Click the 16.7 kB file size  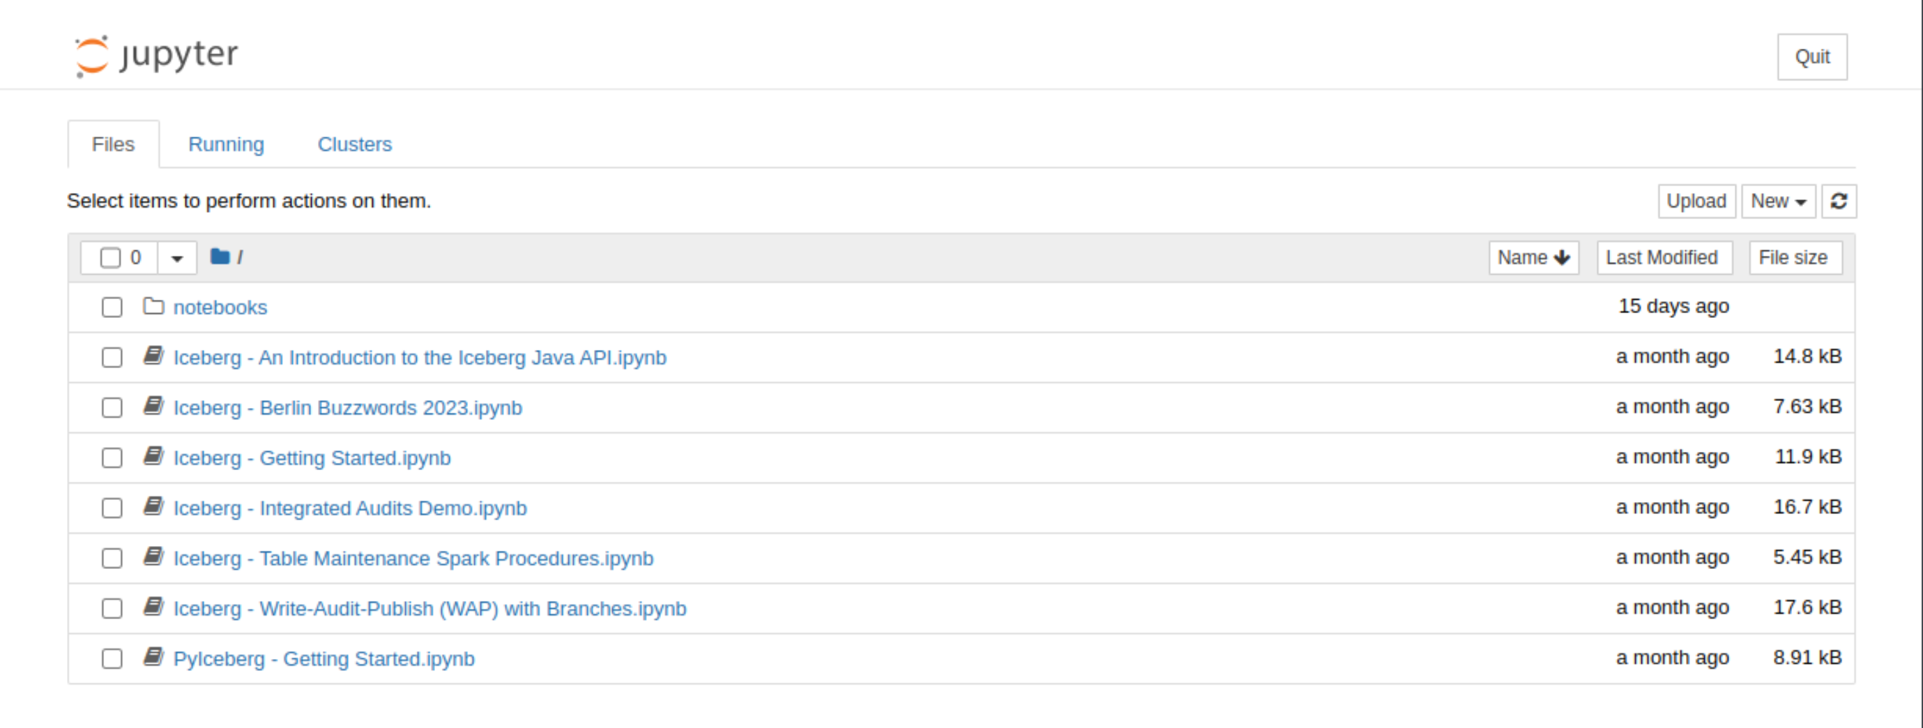pos(1807,506)
